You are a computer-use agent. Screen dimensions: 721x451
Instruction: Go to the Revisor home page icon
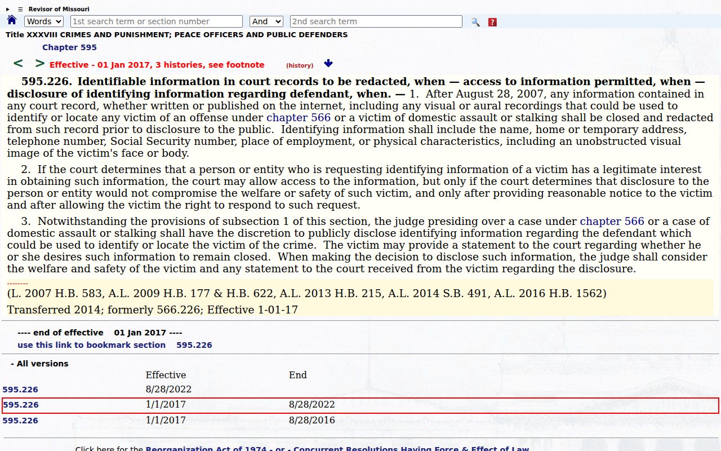[x=12, y=20]
